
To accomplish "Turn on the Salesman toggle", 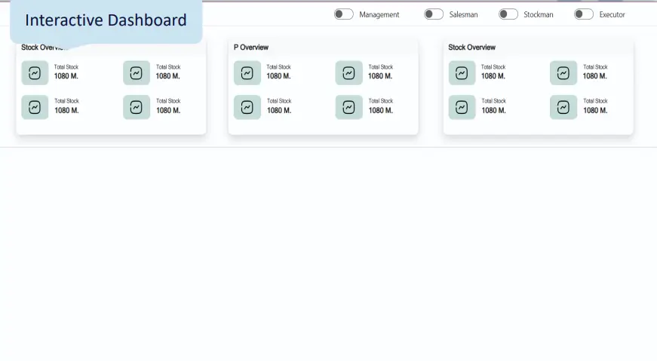I will tap(433, 14).
